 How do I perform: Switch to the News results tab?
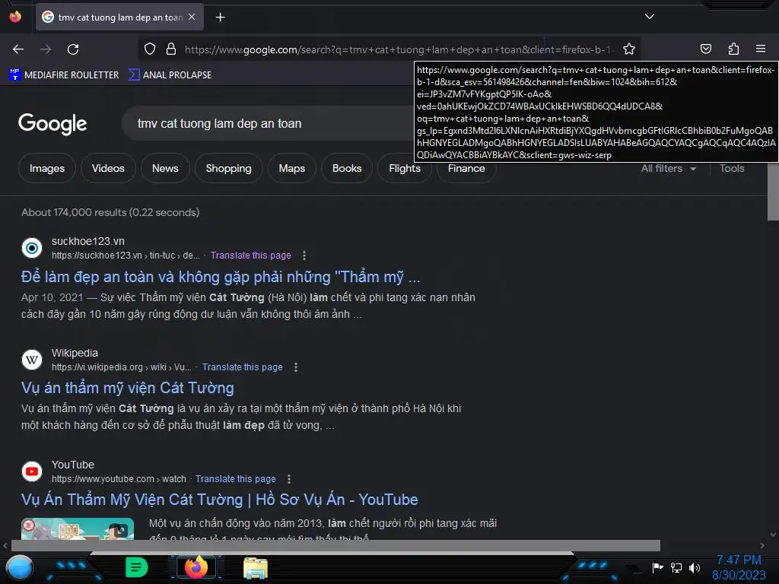(x=165, y=168)
